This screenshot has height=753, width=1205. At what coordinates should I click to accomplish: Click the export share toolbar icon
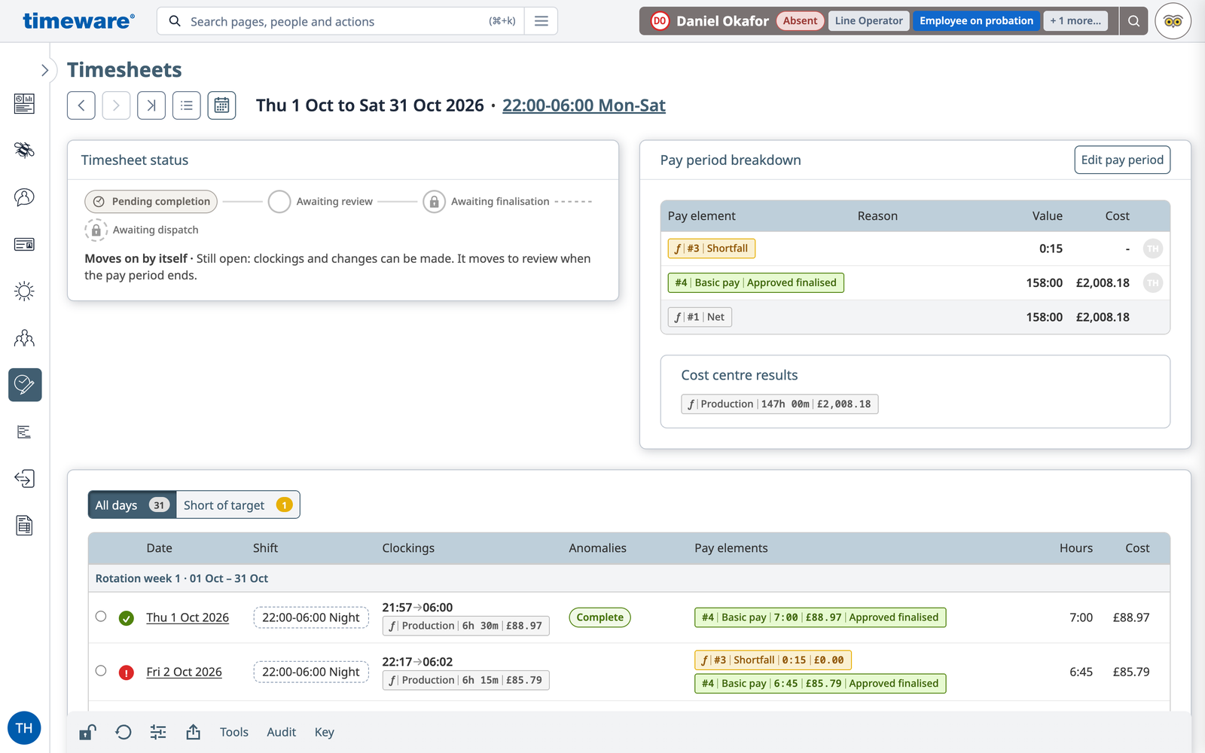click(x=194, y=732)
